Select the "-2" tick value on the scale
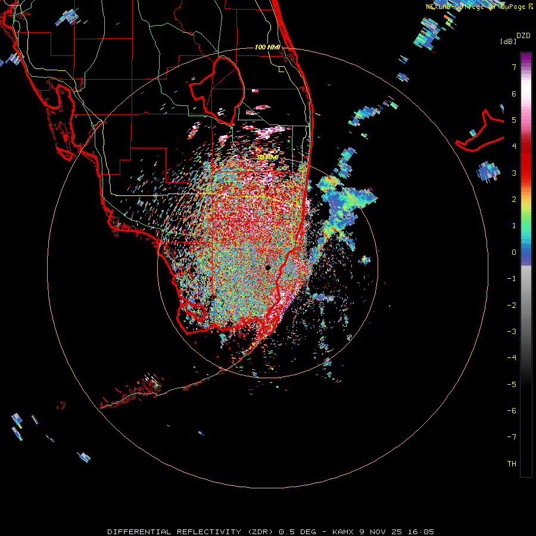This screenshot has height=536, width=536. (x=512, y=306)
